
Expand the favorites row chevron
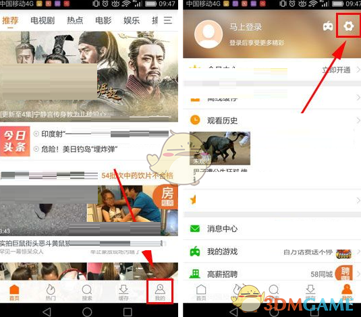pyautogui.click(x=358, y=200)
